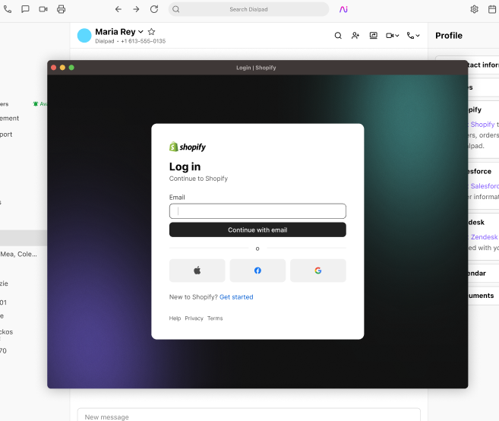
Task: Sign in with Facebook button
Action: coord(257,271)
